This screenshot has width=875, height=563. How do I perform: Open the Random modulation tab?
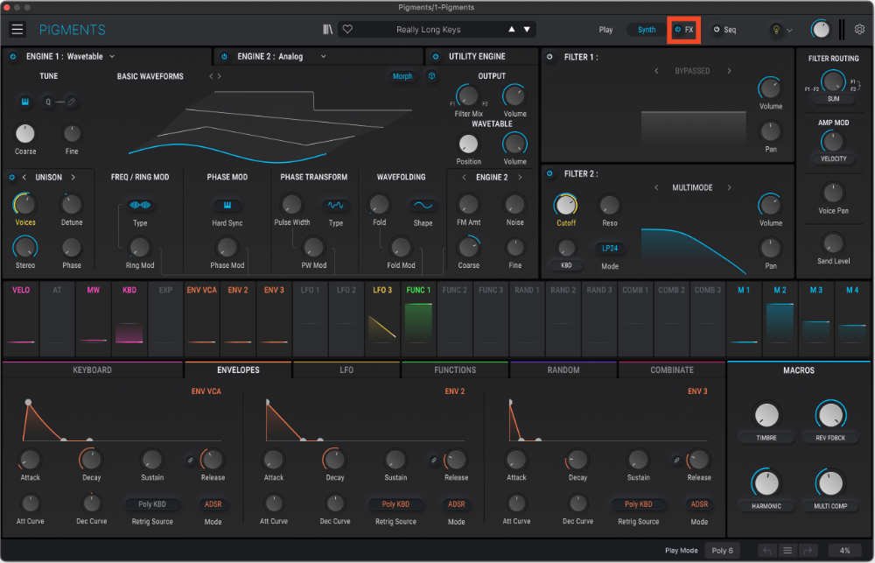pyautogui.click(x=563, y=369)
